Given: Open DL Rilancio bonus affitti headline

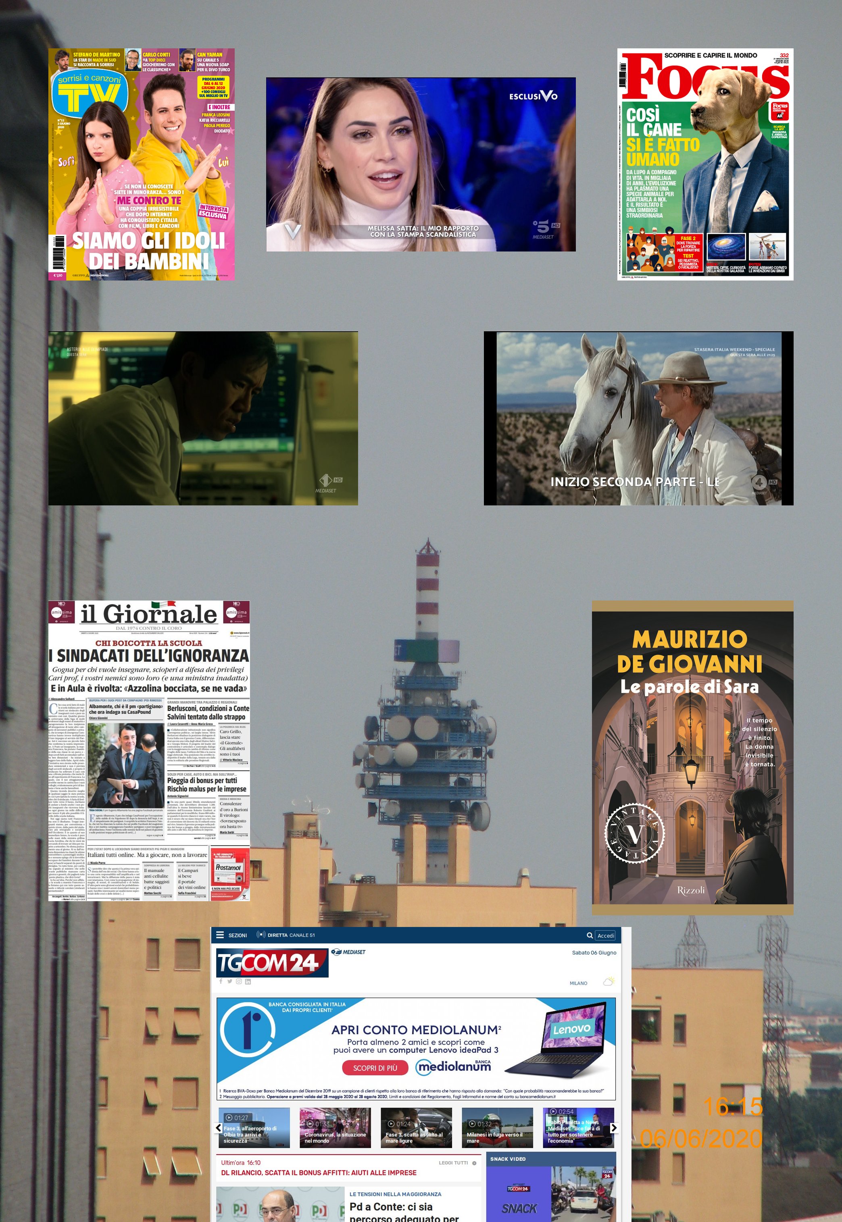Looking at the screenshot, I should coord(319,1173).
